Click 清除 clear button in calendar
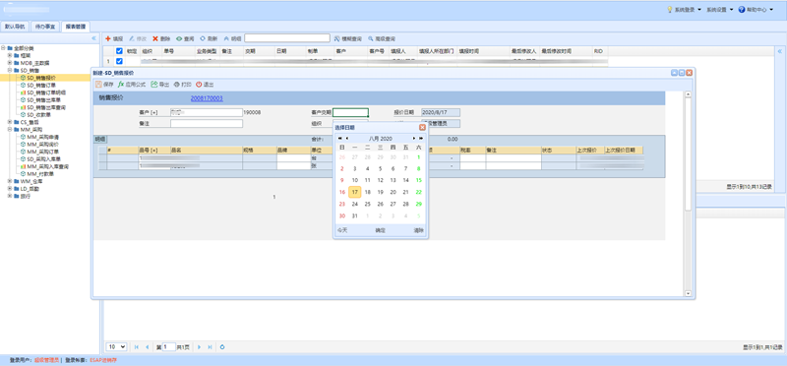This screenshot has width=787, height=366. pyautogui.click(x=419, y=230)
